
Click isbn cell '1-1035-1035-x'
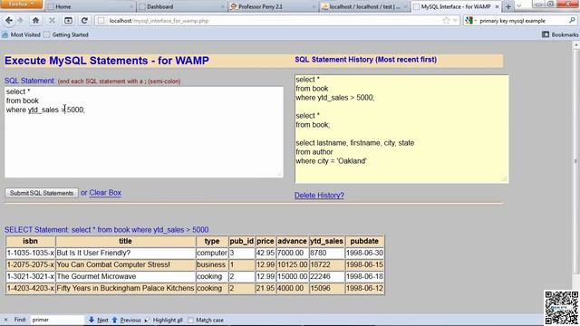click(x=30, y=253)
